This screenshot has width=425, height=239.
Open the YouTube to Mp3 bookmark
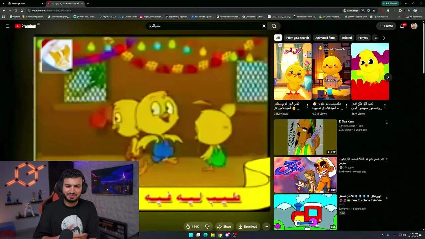tap(202, 17)
